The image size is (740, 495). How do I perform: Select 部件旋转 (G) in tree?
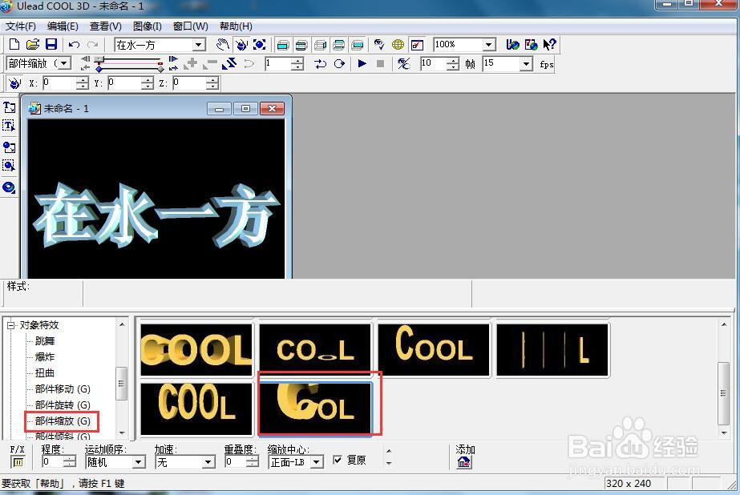point(63,405)
